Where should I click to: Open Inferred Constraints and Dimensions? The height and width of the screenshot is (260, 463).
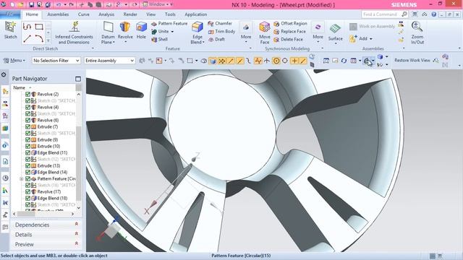[74, 32]
